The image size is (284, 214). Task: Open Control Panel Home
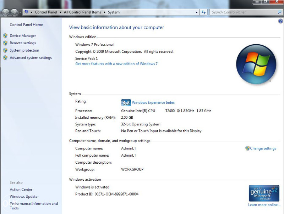pos(26,24)
